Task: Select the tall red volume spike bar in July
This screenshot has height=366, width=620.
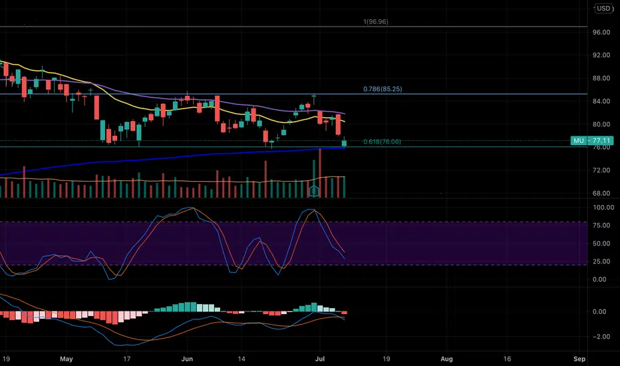Action: 320,173
